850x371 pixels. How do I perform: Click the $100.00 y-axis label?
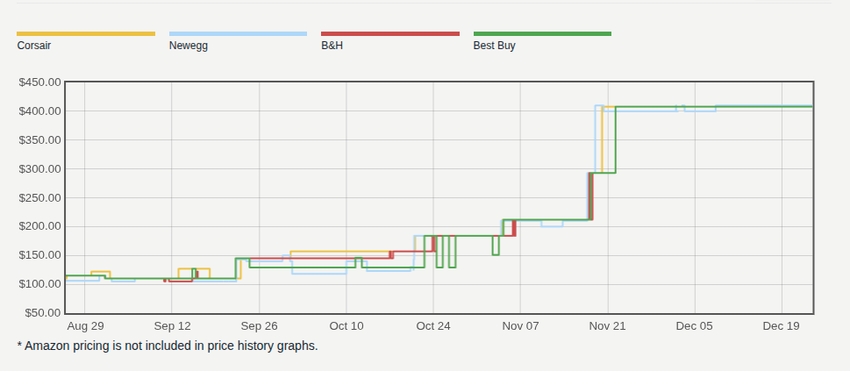pyautogui.click(x=40, y=284)
